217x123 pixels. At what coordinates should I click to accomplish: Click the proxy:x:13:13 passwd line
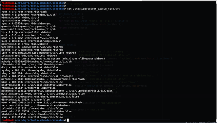point(25,44)
